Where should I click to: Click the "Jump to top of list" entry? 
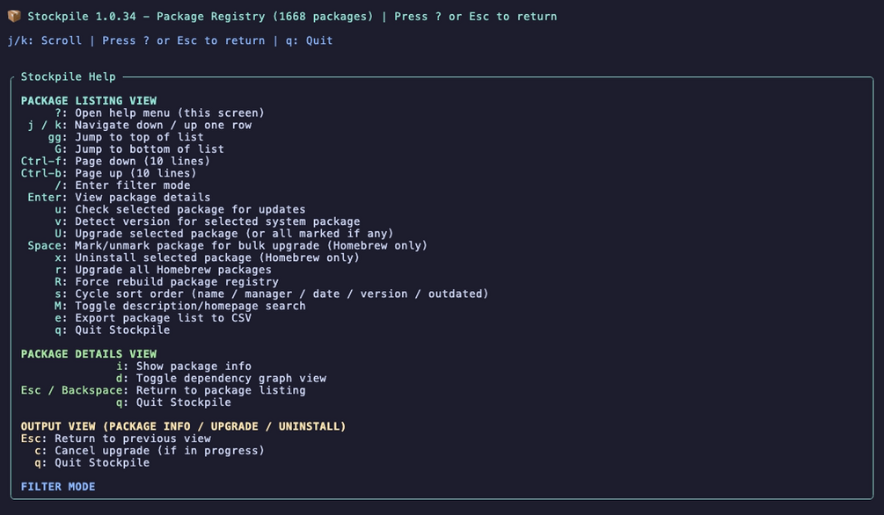click(126, 137)
